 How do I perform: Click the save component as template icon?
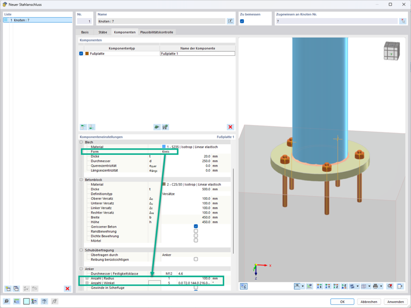click(x=165, y=127)
